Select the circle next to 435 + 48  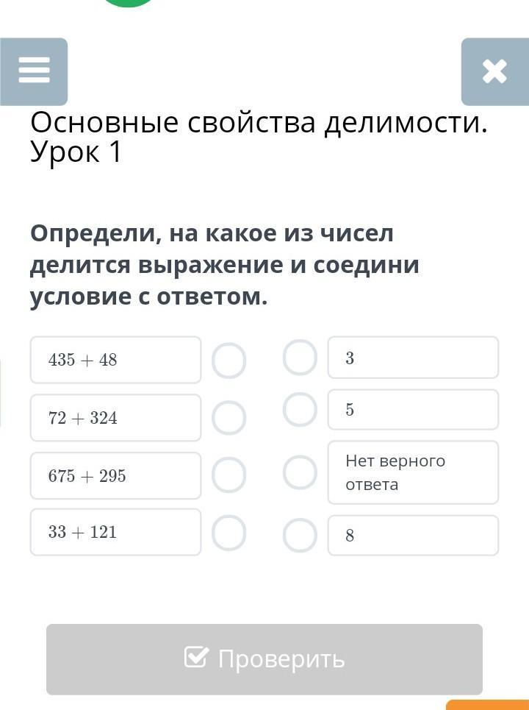tap(228, 361)
